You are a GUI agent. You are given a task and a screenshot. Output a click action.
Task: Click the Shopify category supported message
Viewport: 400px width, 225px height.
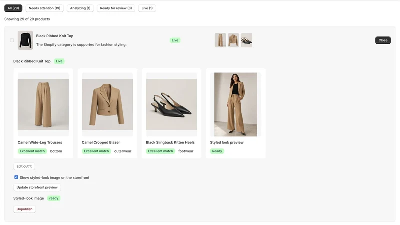pyautogui.click(x=81, y=44)
